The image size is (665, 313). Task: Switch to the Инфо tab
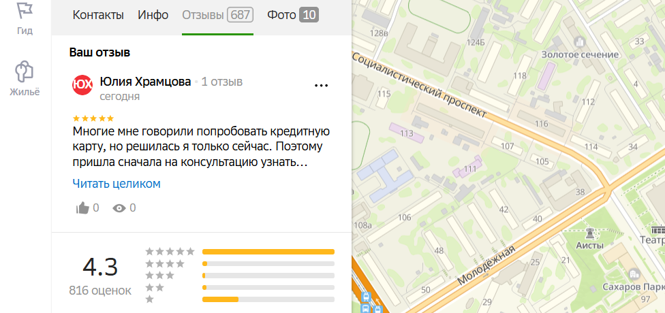153,15
